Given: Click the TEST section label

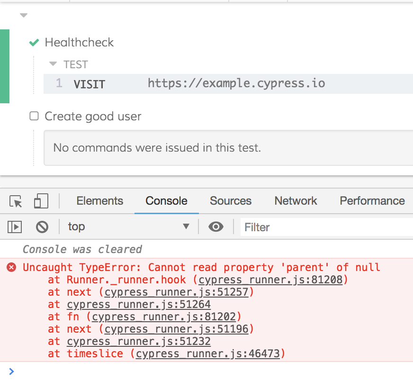Looking at the screenshot, I should pyautogui.click(x=76, y=64).
